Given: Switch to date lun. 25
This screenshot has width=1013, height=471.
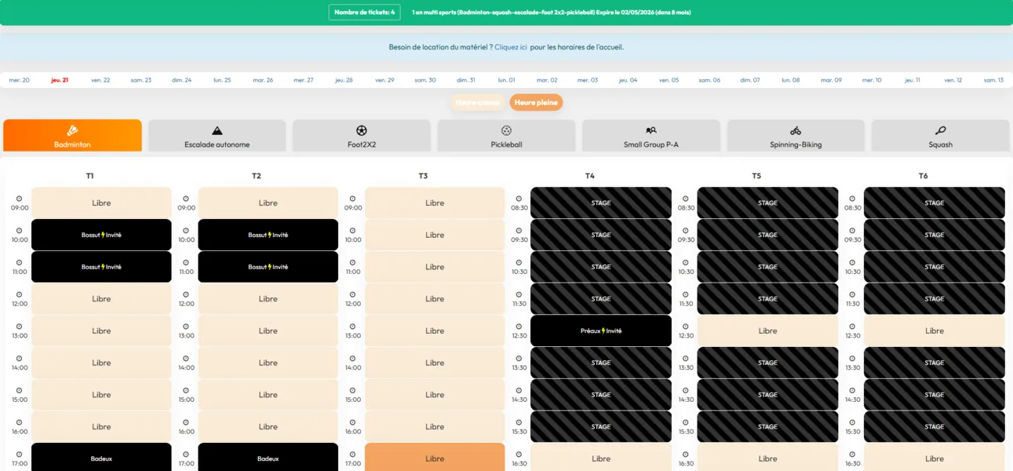Looking at the screenshot, I should (222, 80).
